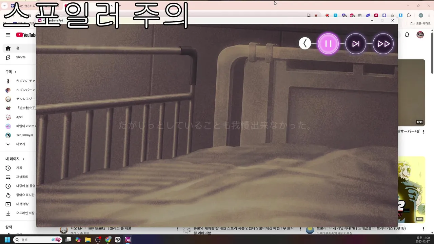The image size is (434, 244).
Task: Click the Windows taskbar 검색 search box
Action: click(38, 240)
